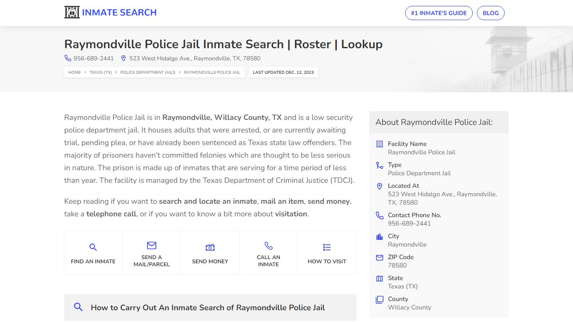
Task: Click the phone icon next to 956-689-2441
Action: tap(68, 58)
